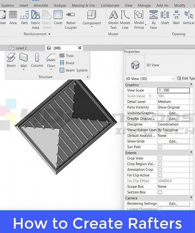The image size is (195, 233).
Task: Select the Model Text tool
Action: click(x=113, y=20)
